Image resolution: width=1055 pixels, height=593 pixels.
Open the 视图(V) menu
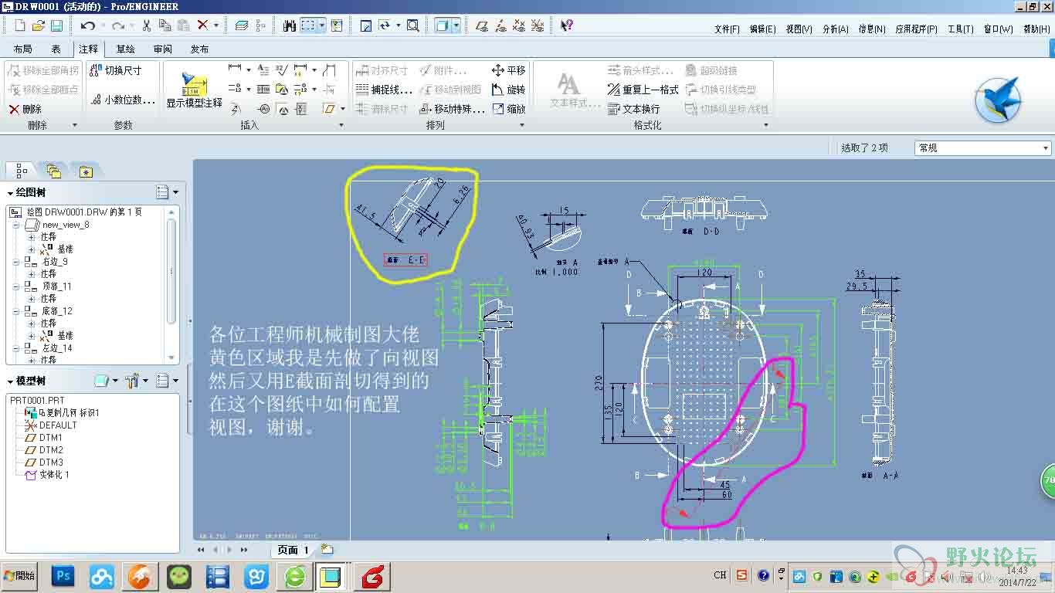click(799, 29)
